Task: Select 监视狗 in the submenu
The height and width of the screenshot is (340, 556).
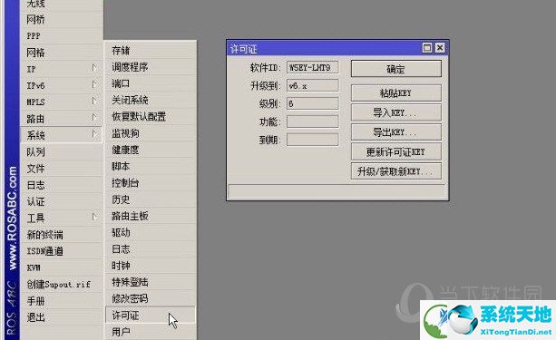Action: (x=151, y=133)
